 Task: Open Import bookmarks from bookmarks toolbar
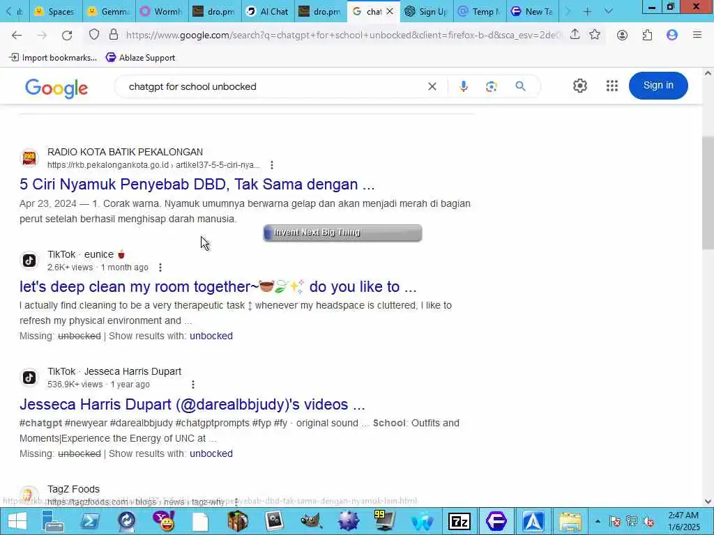[53, 58]
